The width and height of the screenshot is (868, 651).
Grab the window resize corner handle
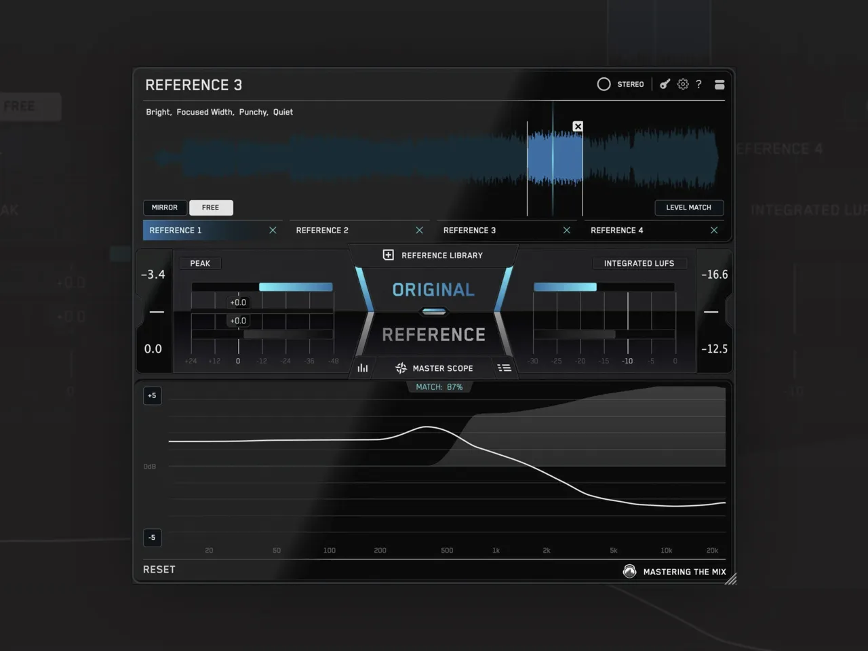point(730,578)
